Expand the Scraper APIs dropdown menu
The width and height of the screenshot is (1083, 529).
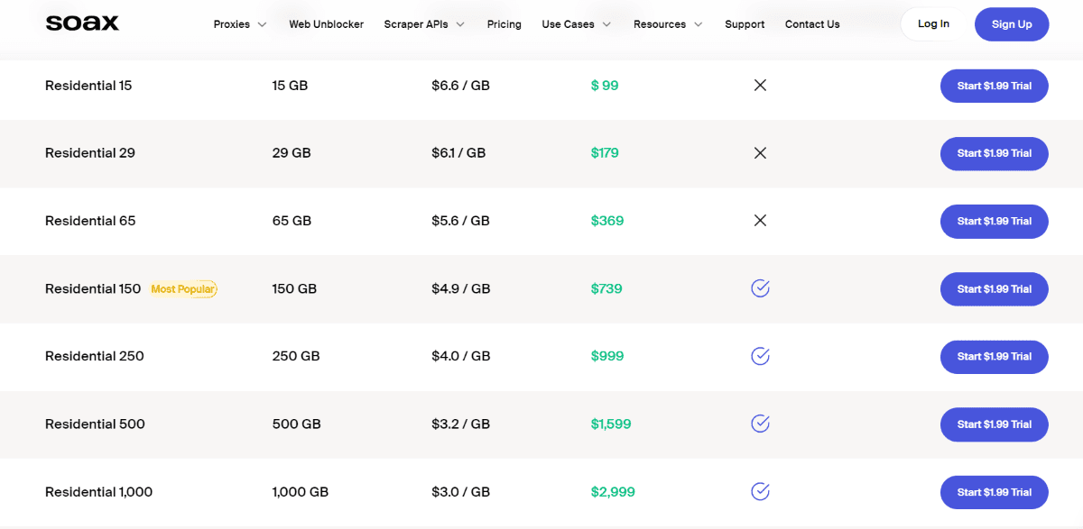pyautogui.click(x=424, y=24)
